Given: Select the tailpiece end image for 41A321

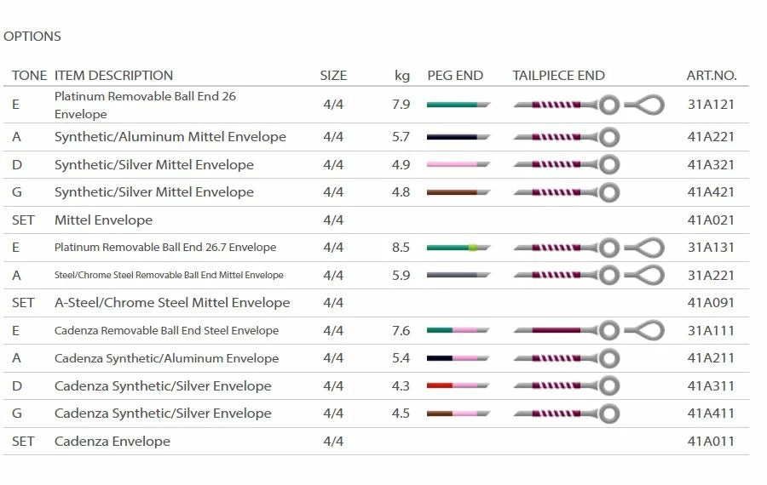Looking at the screenshot, I should coord(566,164).
